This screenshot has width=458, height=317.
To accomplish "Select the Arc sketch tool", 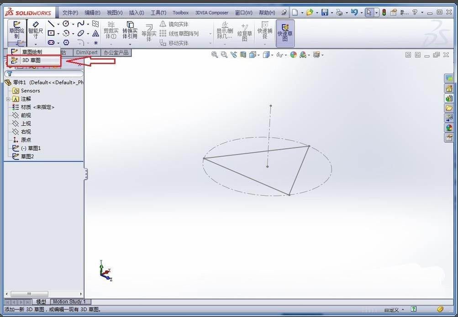I will 66,33.
